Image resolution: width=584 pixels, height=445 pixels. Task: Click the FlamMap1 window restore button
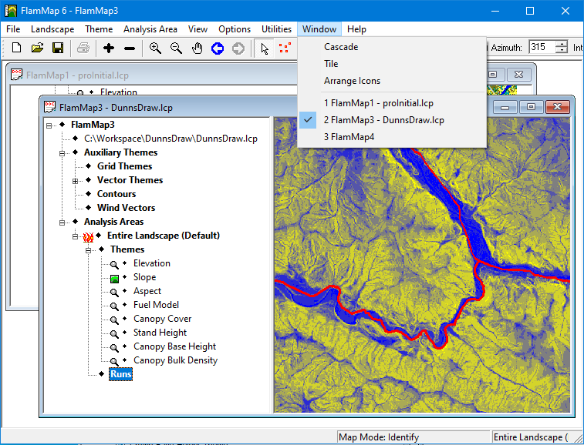click(493, 75)
